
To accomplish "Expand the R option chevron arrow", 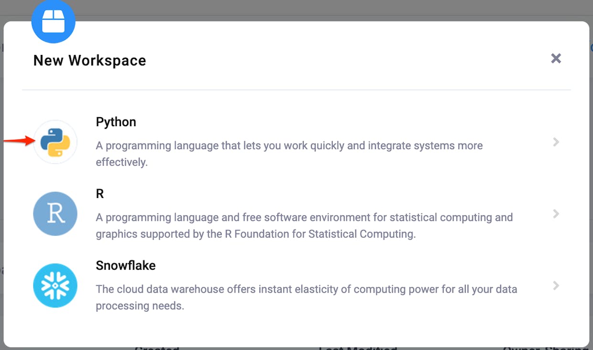I will point(556,214).
